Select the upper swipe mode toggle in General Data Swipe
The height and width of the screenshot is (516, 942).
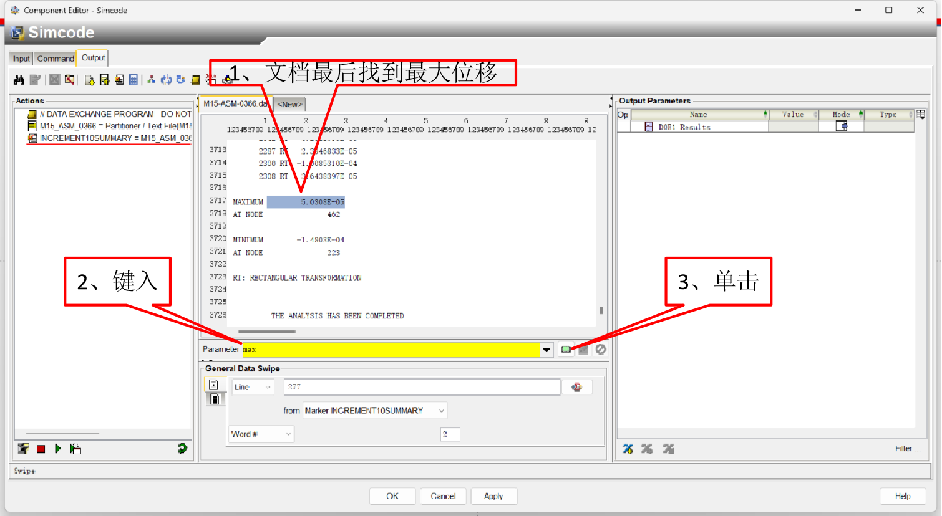coord(214,385)
